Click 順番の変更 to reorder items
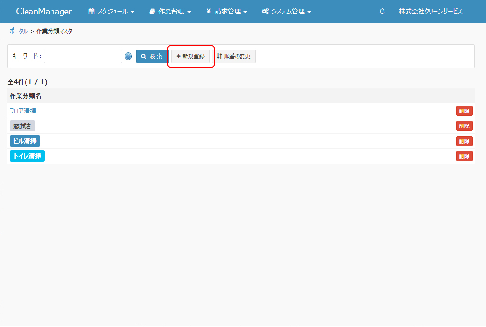Image resolution: width=486 pixels, height=327 pixels. click(x=234, y=56)
